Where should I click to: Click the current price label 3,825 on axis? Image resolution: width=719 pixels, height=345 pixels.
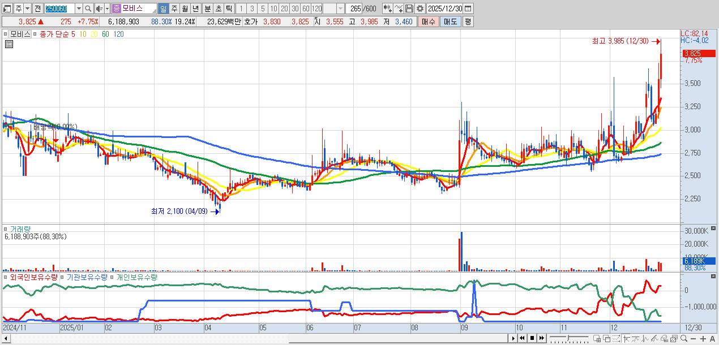click(x=700, y=53)
